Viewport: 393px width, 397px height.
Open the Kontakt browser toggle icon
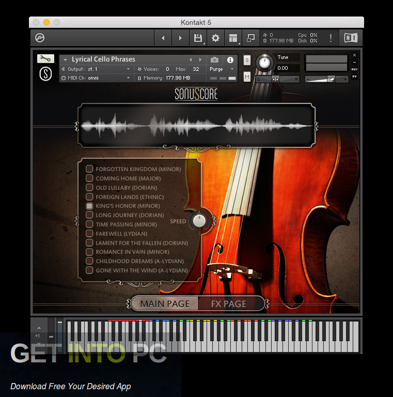coord(40,38)
